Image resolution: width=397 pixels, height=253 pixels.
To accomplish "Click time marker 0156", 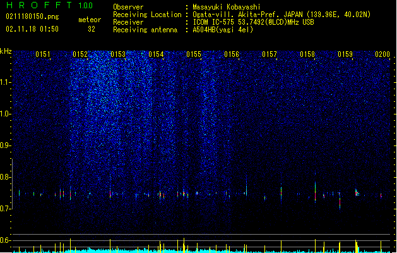I will [232, 54].
